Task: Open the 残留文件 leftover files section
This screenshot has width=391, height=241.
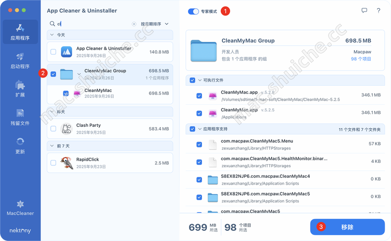Action: 20,117
